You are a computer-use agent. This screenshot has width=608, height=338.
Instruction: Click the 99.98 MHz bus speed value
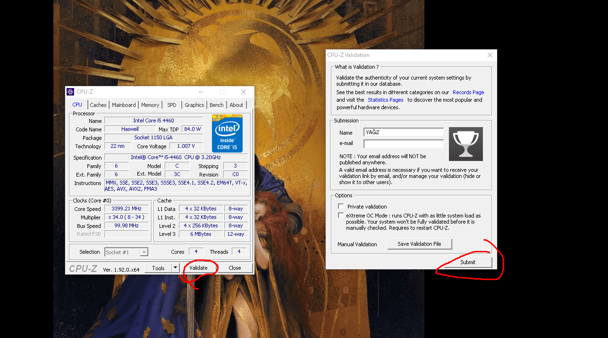click(x=127, y=225)
